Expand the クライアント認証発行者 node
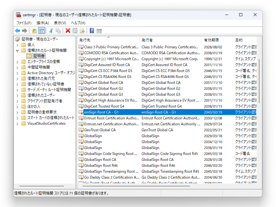The width and height of the screenshot is (276, 207). pos(17,101)
